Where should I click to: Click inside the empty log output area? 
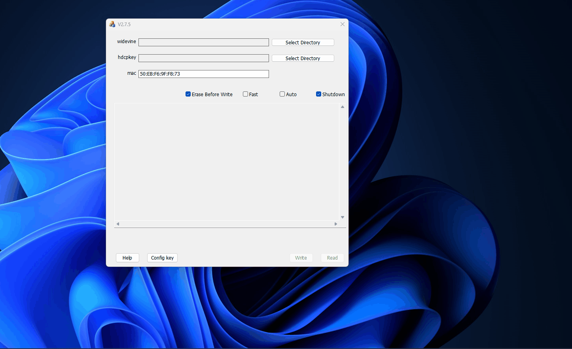(227, 162)
